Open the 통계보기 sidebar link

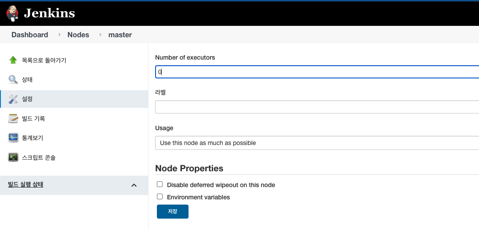click(33, 138)
